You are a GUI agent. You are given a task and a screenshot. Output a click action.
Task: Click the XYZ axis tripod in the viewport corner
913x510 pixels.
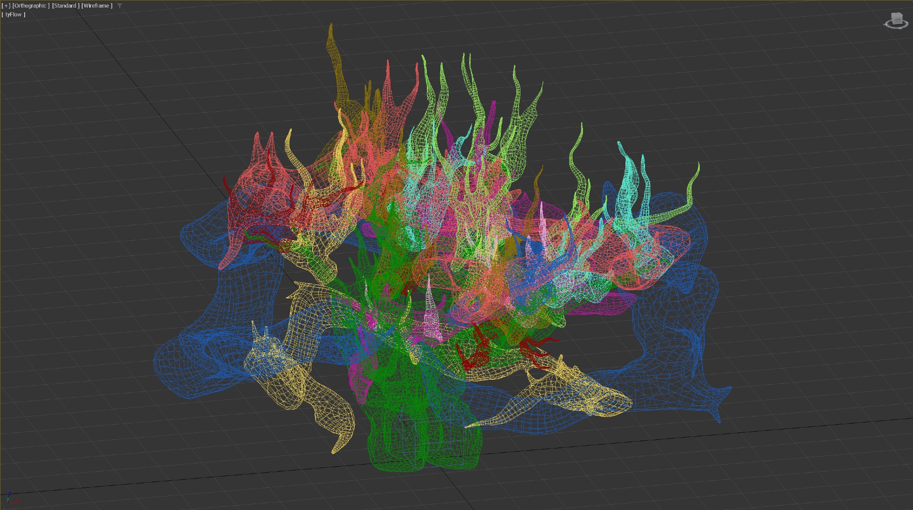(x=11, y=498)
